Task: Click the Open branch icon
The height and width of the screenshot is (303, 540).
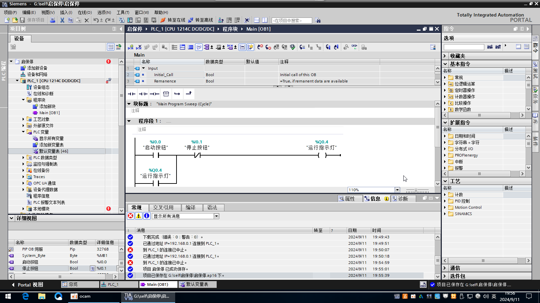Action: 177,94
